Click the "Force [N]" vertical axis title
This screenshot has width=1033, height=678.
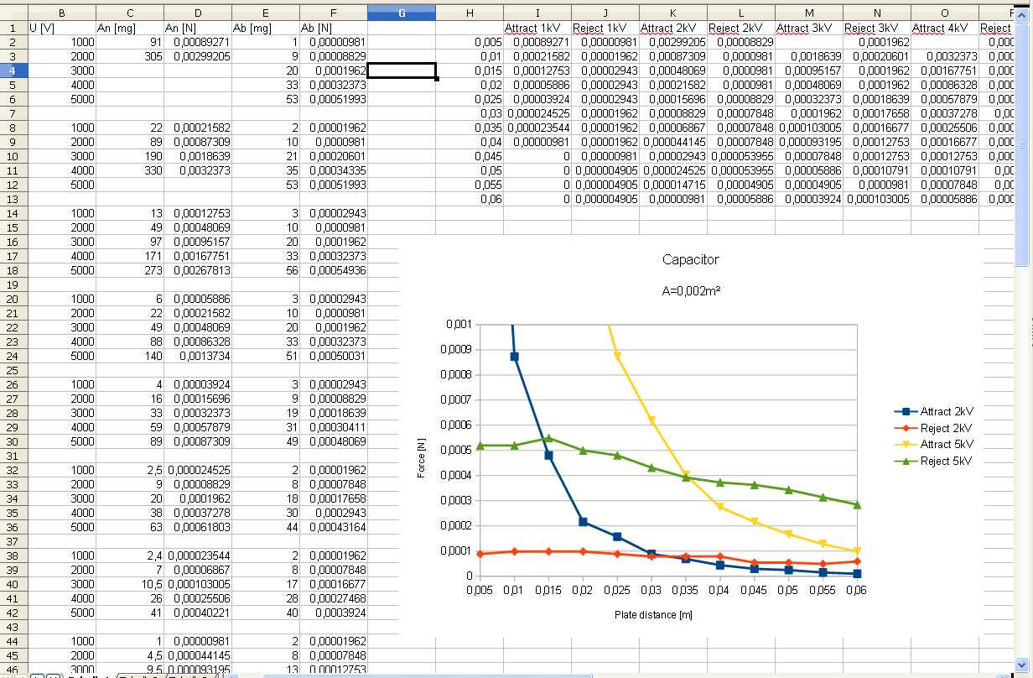[x=421, y=460]
